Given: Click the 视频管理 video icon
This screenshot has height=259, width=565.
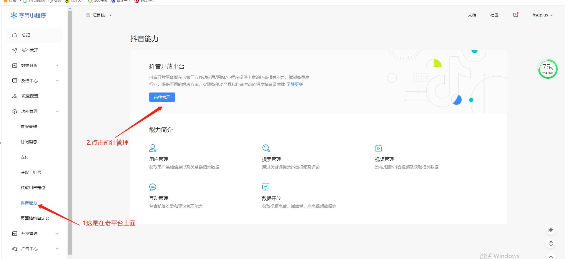Looking at the screenshot, I should tap(378, 148).
